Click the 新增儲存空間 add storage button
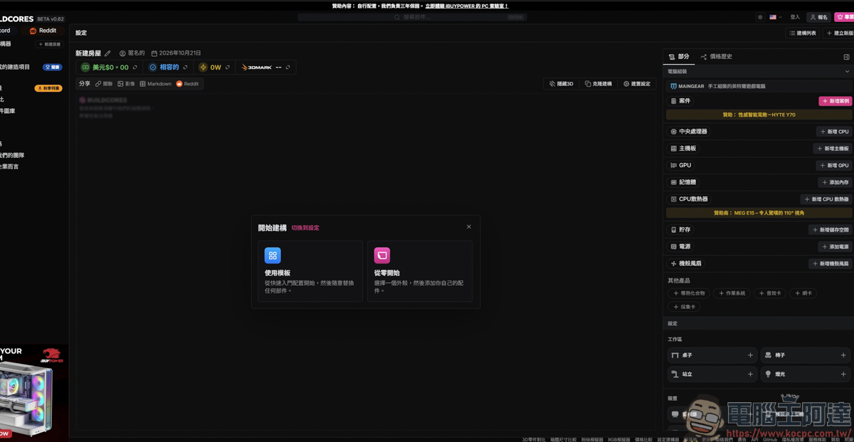Screen dimensions: 854x442 pyautogui.click(x=831, y=230)
